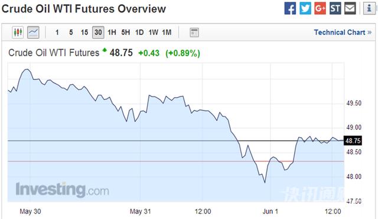
Task: Choose the 1H timeframe
Action: (x=112, y=32)
